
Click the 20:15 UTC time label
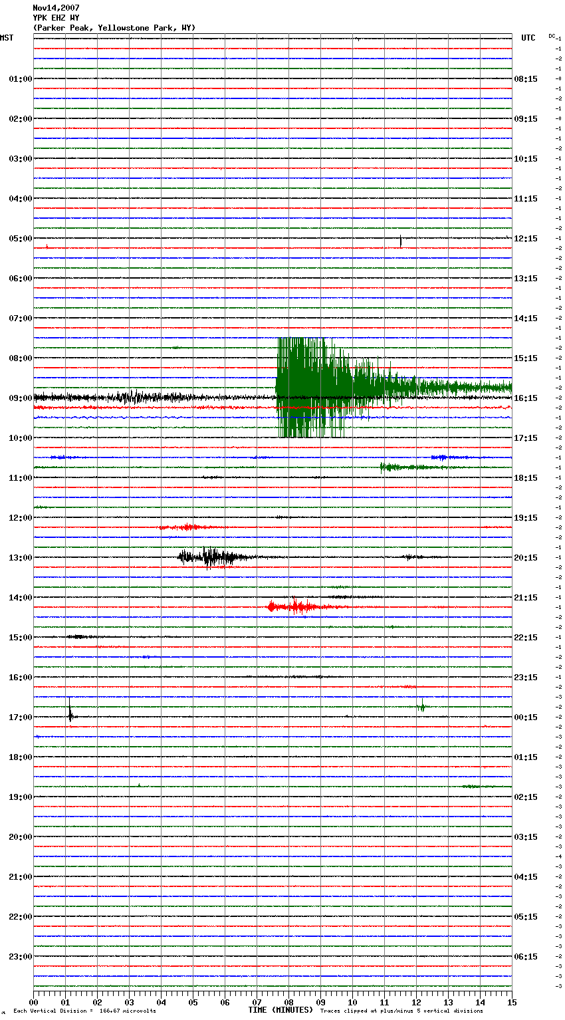526,558
